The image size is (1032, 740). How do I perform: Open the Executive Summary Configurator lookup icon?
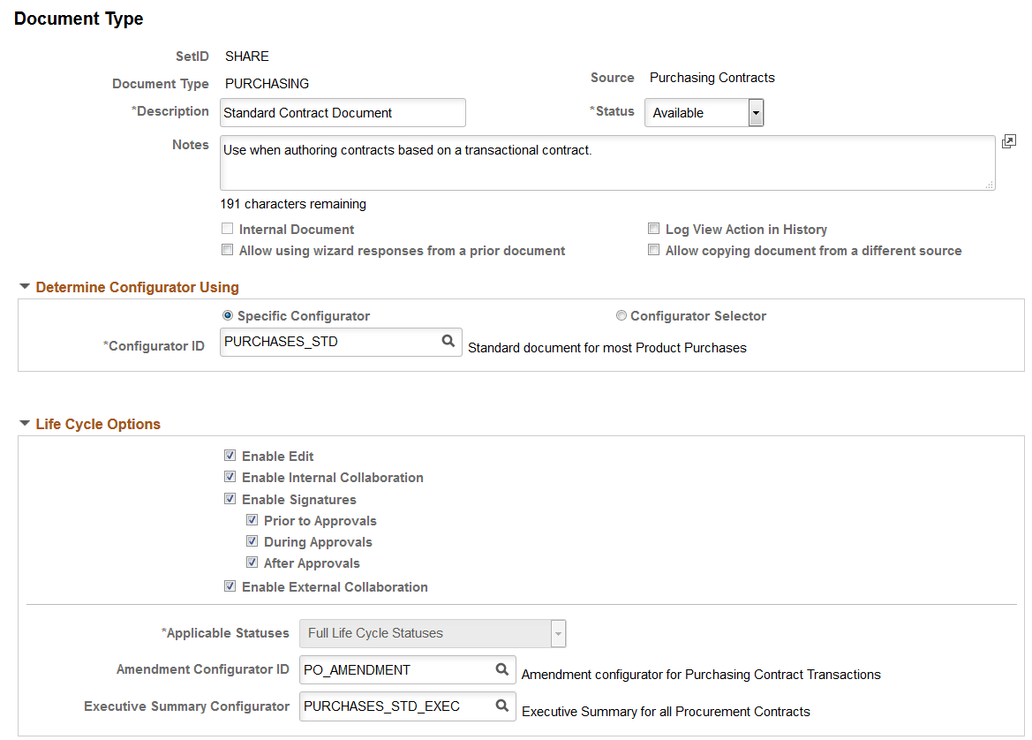tap(500, 706)
